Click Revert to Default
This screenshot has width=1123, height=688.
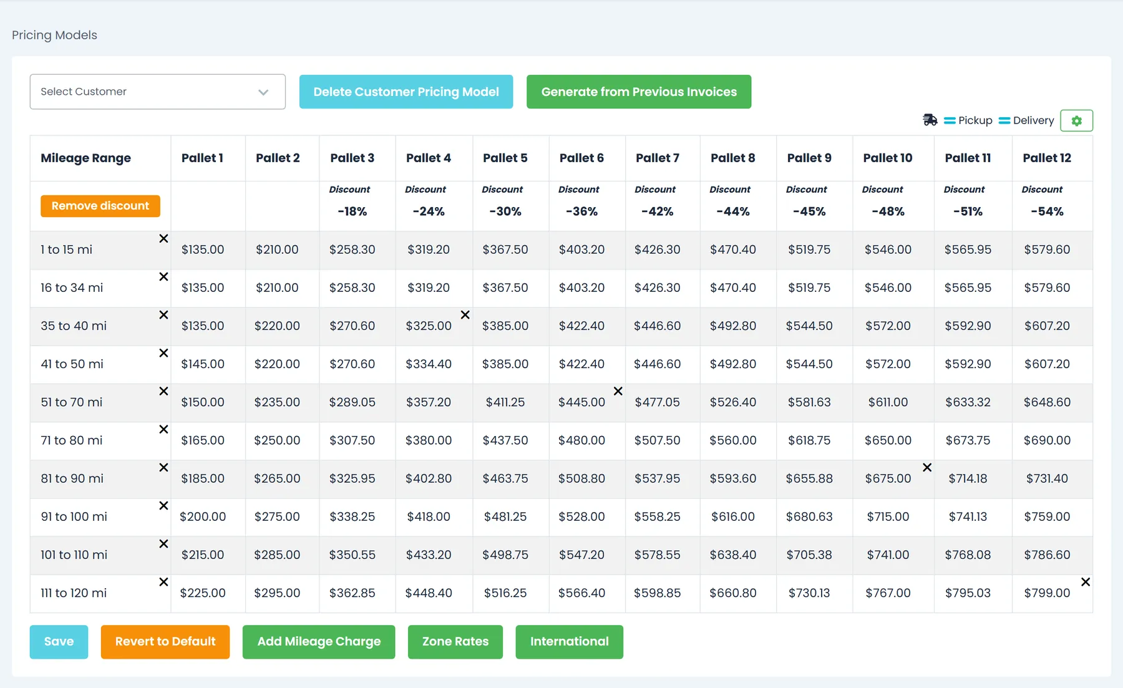(165, 642)
